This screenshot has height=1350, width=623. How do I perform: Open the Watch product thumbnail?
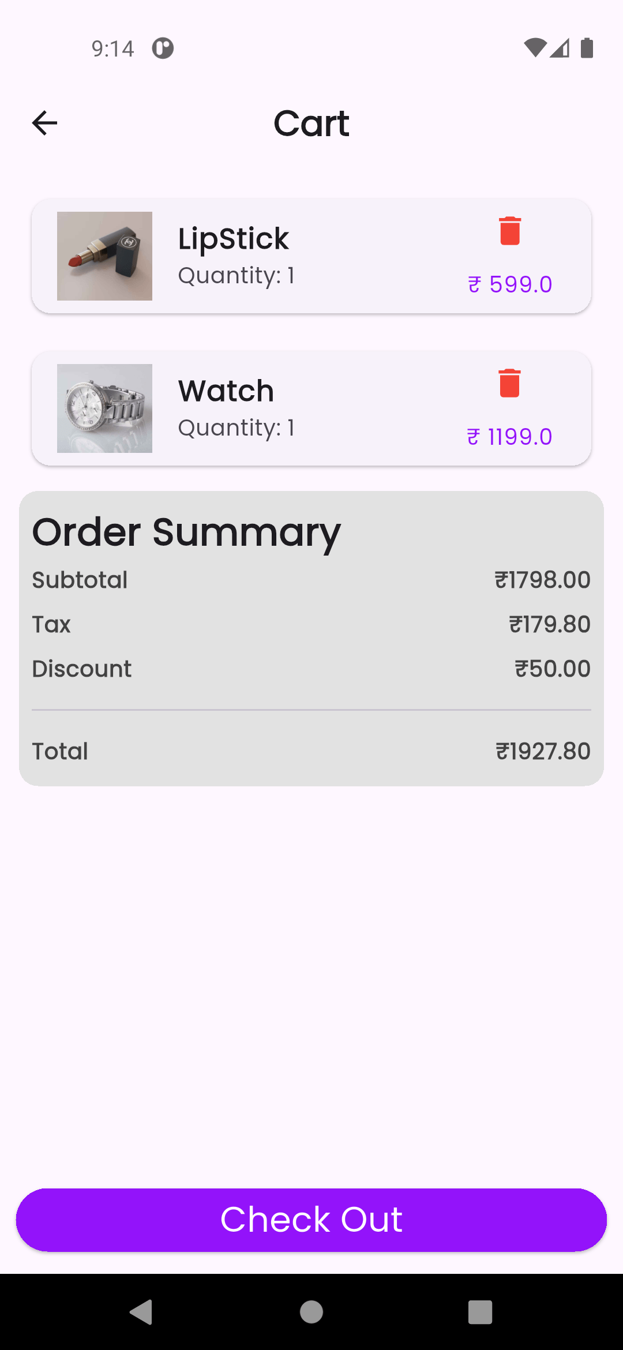coord(104,408)
